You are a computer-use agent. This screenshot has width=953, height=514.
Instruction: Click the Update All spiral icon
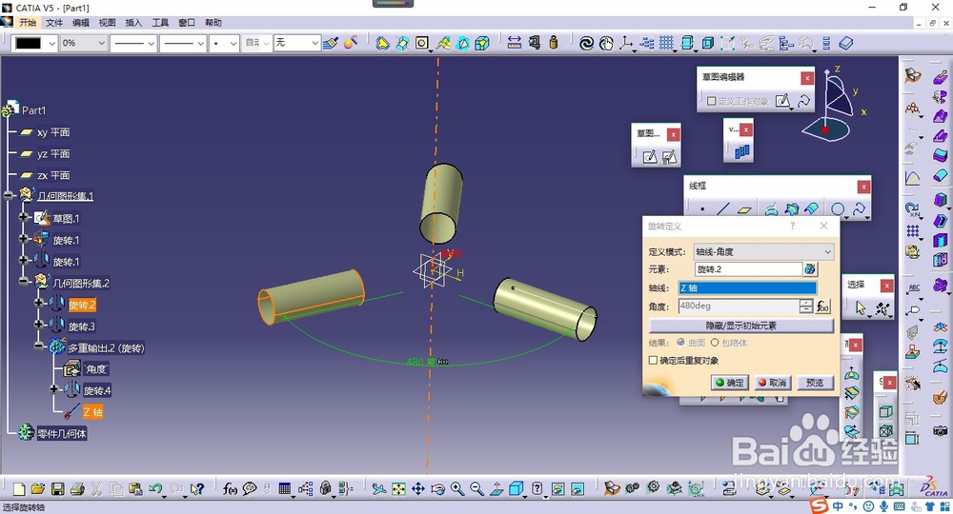(586, 43)
